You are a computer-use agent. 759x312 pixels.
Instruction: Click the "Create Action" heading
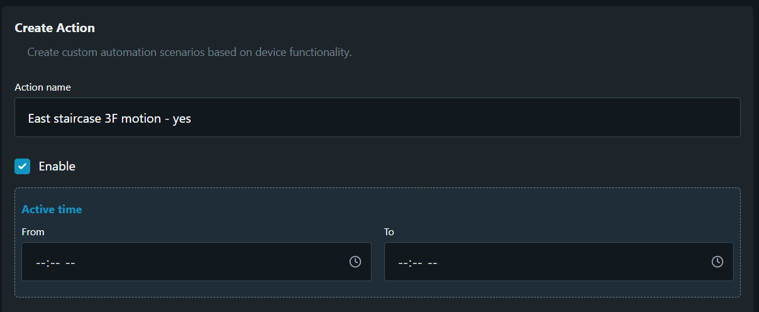click(55, 28)
